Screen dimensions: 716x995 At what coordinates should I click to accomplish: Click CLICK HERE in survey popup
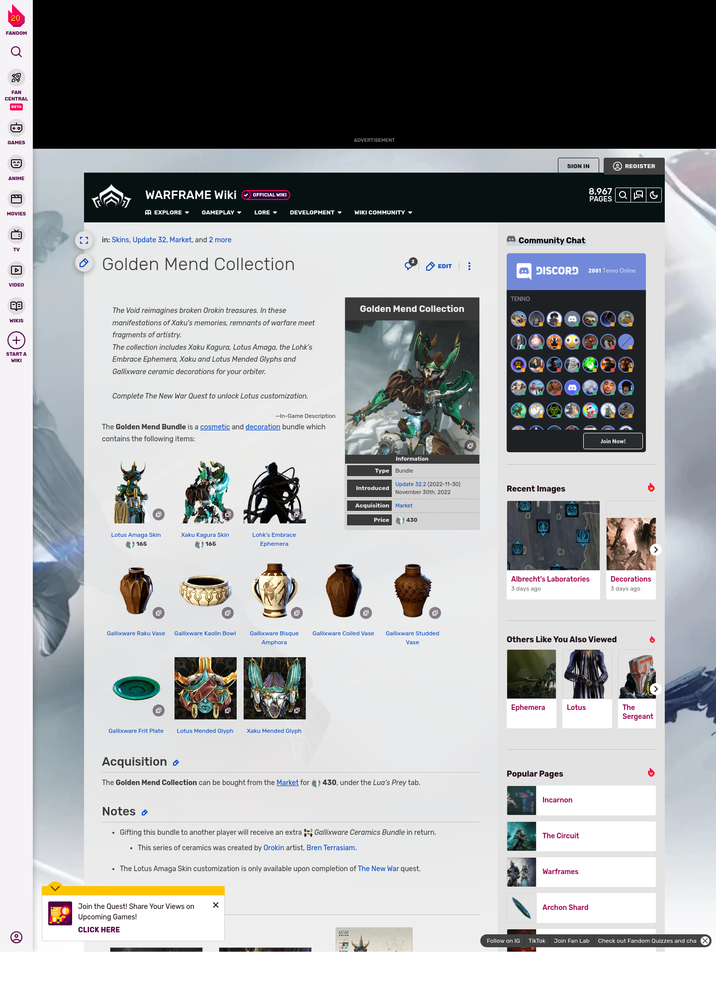click(99, 930)
